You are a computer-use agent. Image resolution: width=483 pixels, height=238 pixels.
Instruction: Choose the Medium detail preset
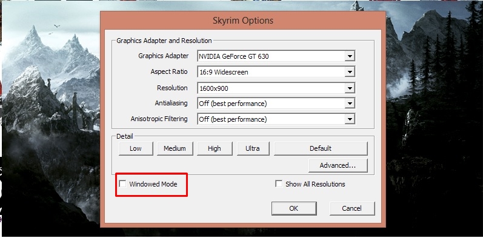[x=175, y=148]
